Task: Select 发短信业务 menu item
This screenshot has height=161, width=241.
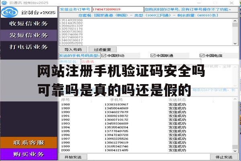Action: pyautogui.click(x=29, y=35)
